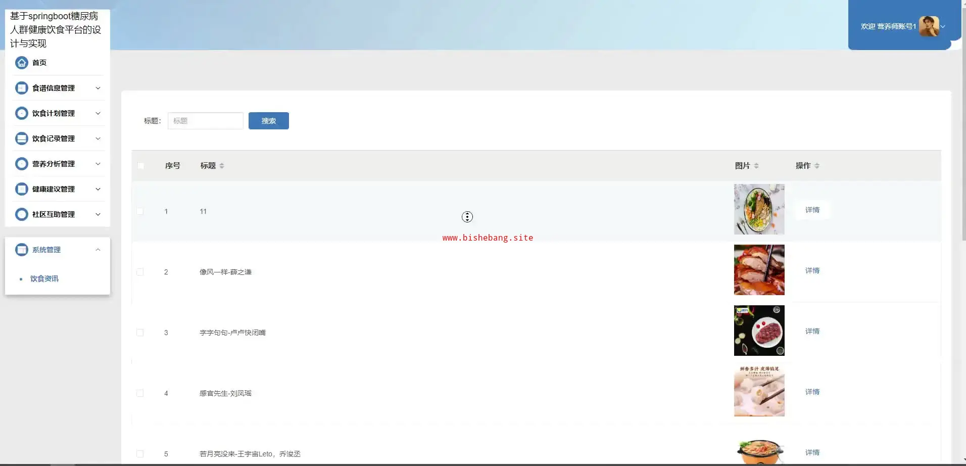The image size is (966, 466).
Task: Click the 欢迎 营养师账号1 greeting text
Action: point(888,26)
